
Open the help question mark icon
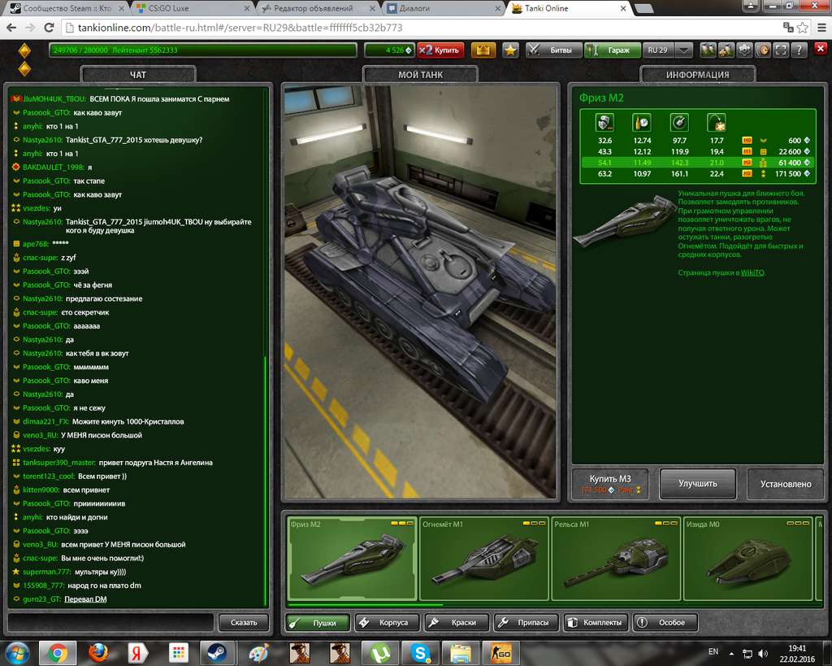pos(799,50)
